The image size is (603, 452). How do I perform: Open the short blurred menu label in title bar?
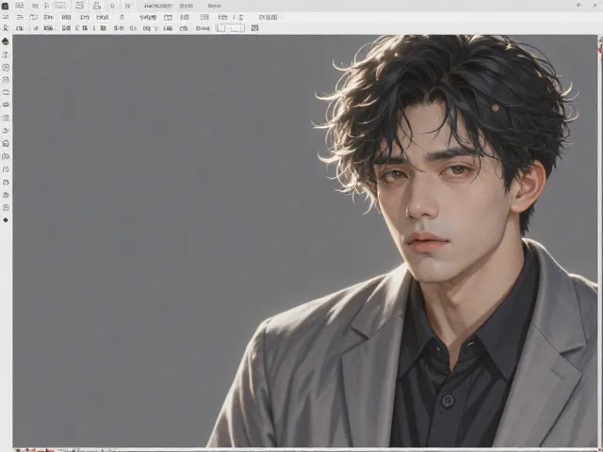(214, 6)
